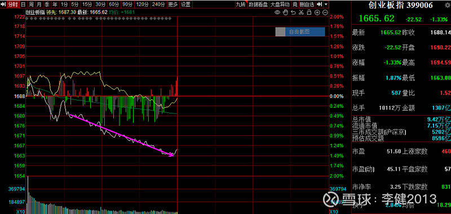
Task: Open 数据看盘 panel
Action: click(258, 4)
